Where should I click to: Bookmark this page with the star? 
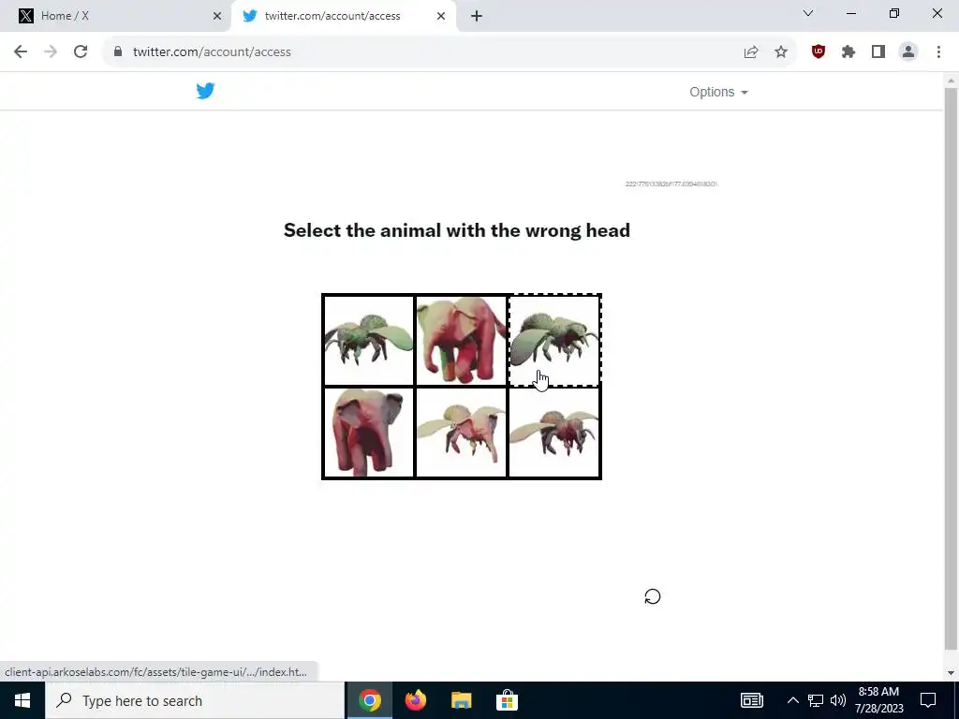click(x=781, y=52)
